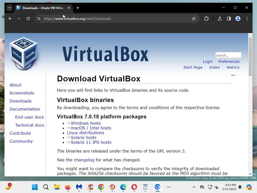Viewport: 257px width, 193px height.
Task: Reload the VirtualBox Downloads page
Action: pyautogui.click(x=28, y=19)
